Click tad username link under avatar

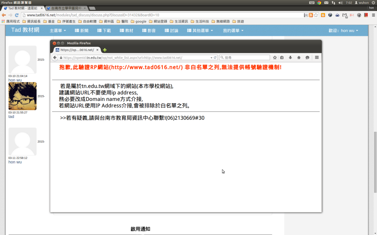pos(11,116)
